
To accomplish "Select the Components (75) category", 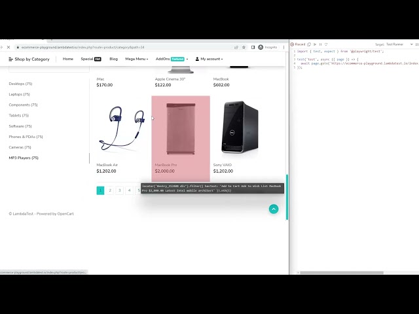I will pos(23,105).
